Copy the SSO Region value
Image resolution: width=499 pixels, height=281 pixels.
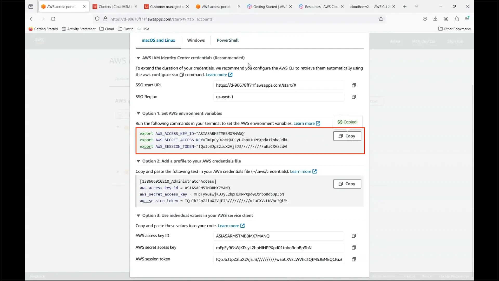[x=353, y=97]
